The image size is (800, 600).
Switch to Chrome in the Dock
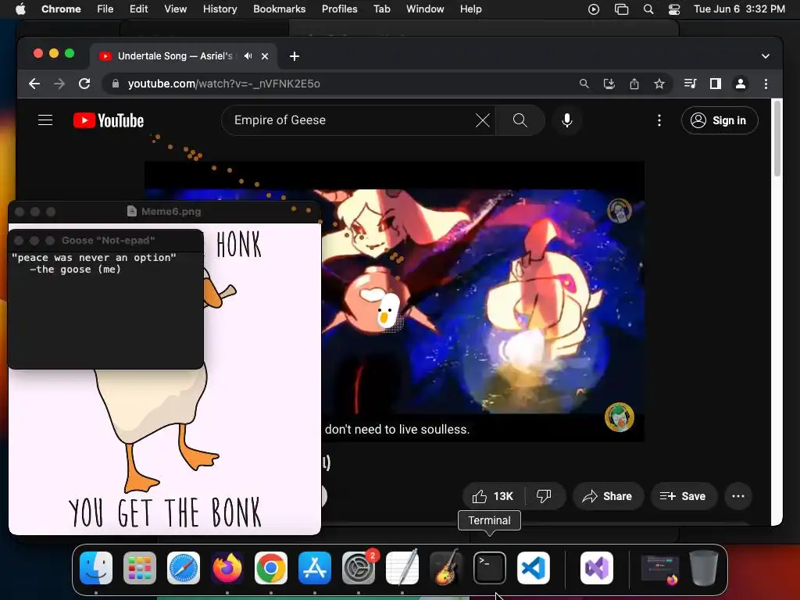tap(271, 568)
